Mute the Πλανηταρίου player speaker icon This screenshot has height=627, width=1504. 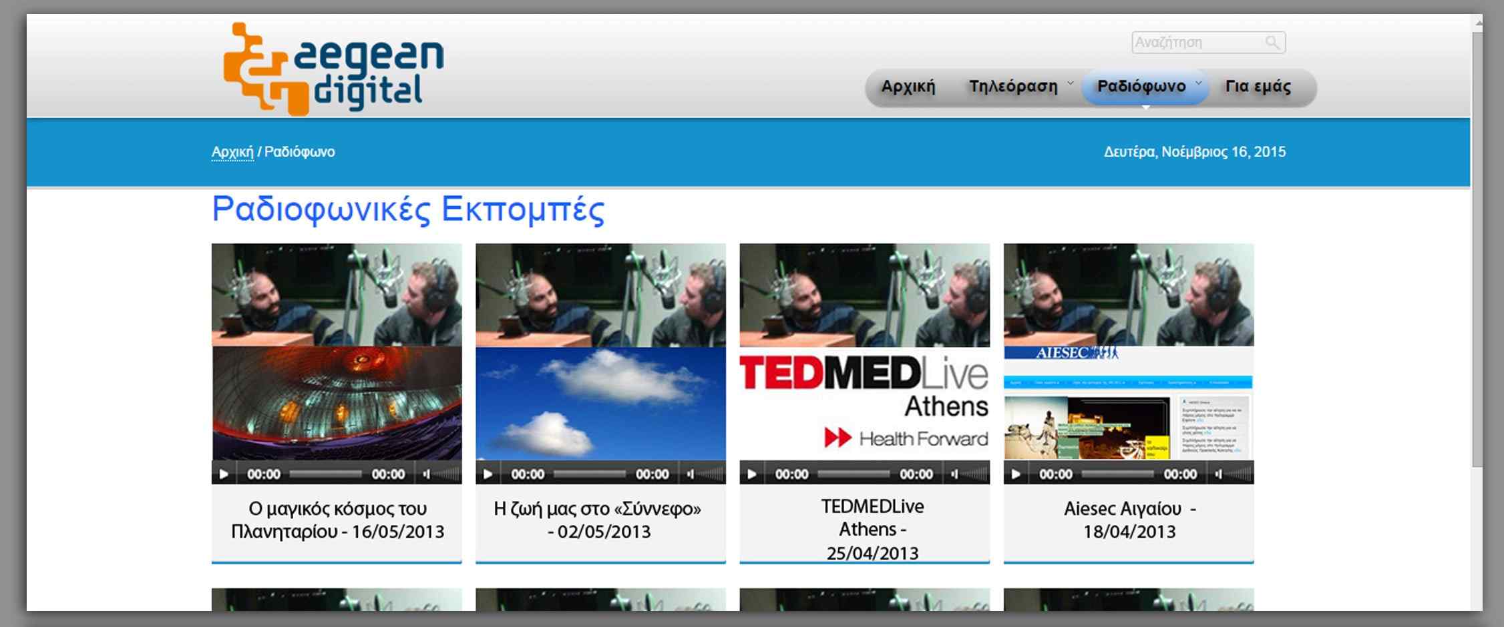[427, 474]
